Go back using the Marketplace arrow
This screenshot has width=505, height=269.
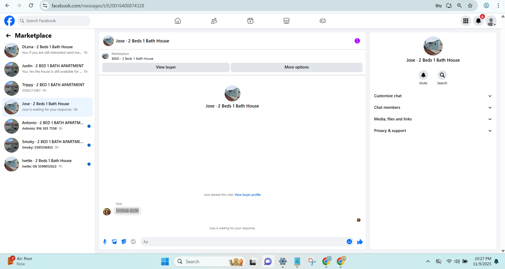coord(8,36)
